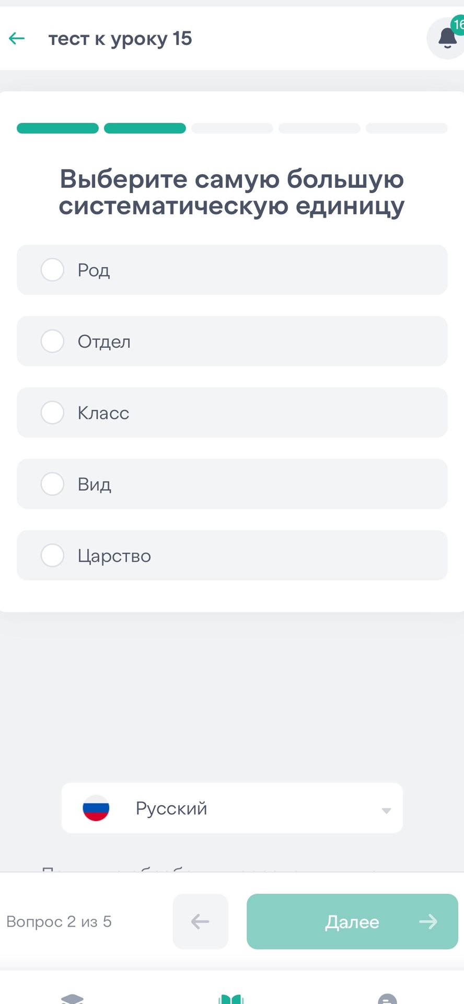The image size is (464, 1004).
Task: Open the graduation cap tab icon
Action: pos(72,998)
